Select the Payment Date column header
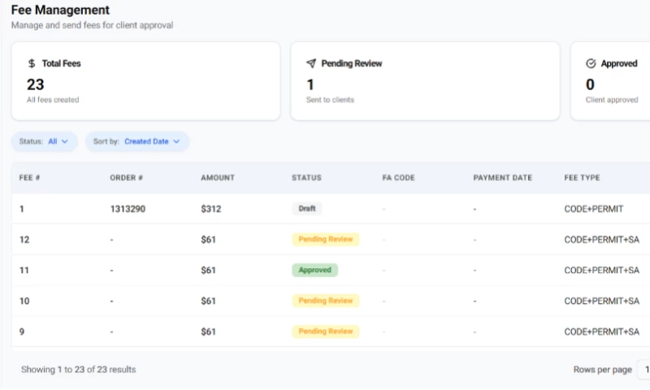 tap(502, 178)
